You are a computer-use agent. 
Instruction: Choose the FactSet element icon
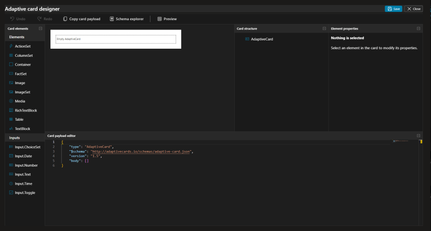tap(11, 74)
